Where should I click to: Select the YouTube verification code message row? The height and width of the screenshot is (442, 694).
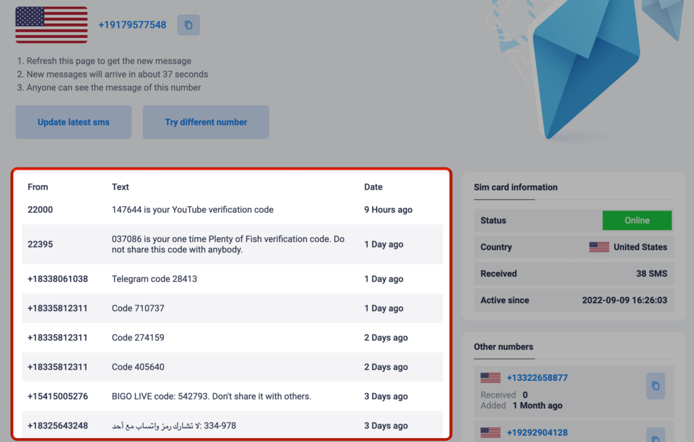[232, 210]
